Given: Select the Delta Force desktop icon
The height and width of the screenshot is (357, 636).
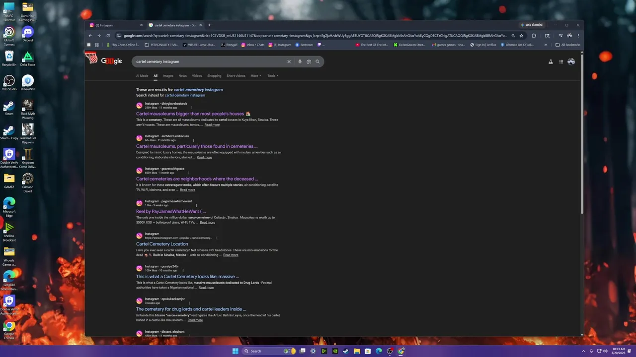Looking at the screenshot, I should point(27,59).
